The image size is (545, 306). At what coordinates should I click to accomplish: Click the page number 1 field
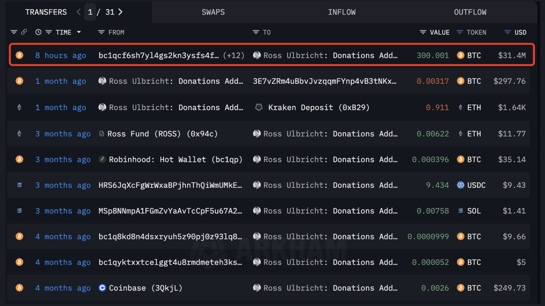90,12
